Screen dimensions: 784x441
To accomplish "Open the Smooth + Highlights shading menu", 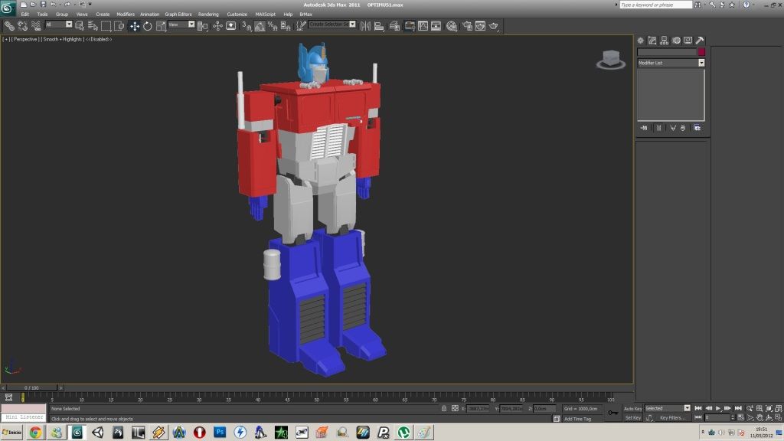I will [x=63, y=39].
